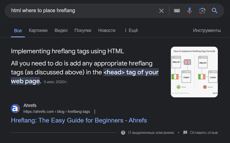This screenshot has height=143, width=230.
Task: Open Инструменты search tools
Action: coord(207,30)
